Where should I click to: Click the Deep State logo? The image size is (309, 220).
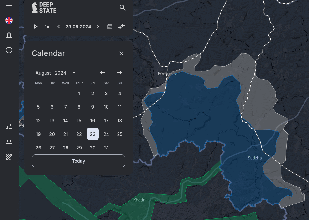pos(44,8)
